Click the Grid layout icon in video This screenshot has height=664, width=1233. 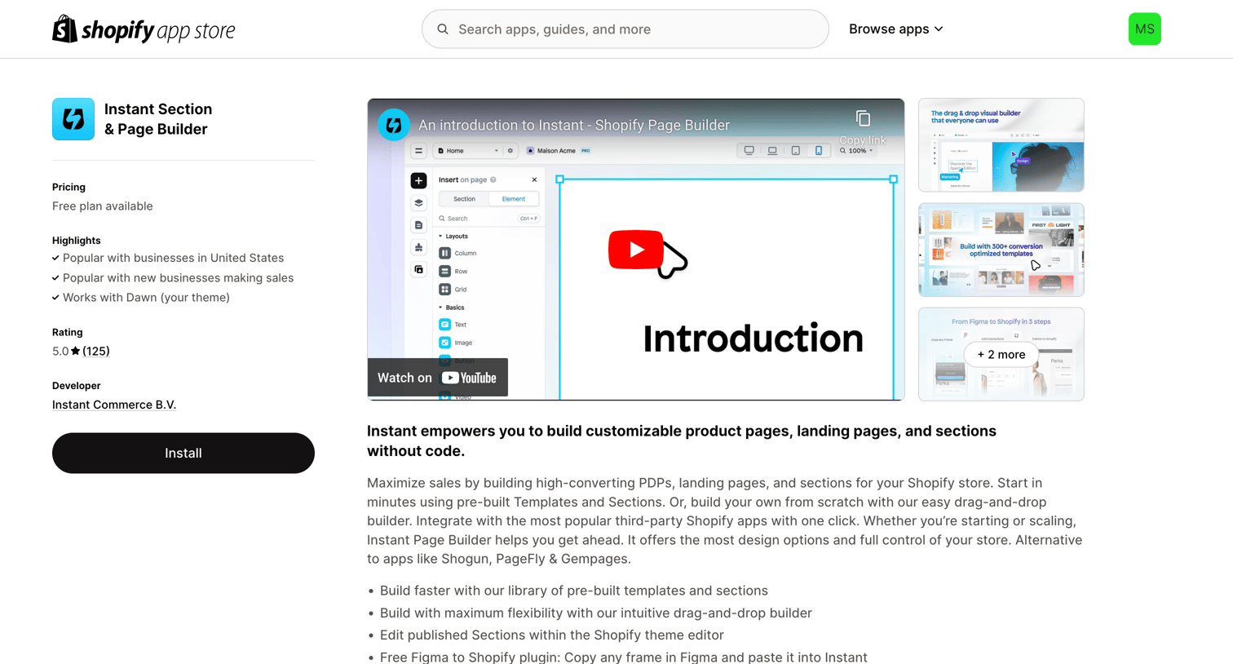pos(444,289)
